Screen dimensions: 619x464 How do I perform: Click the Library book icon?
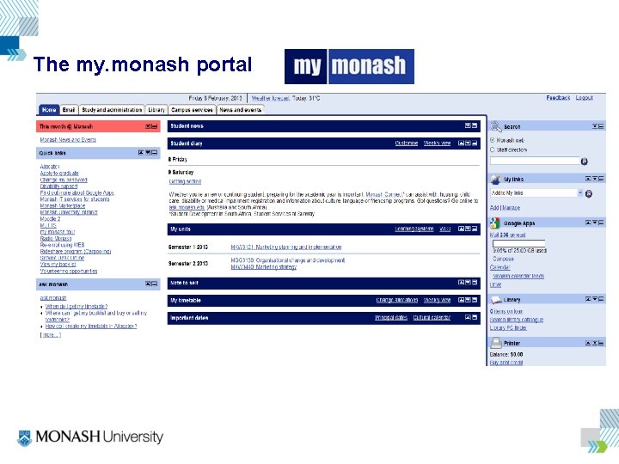point(495,300)
